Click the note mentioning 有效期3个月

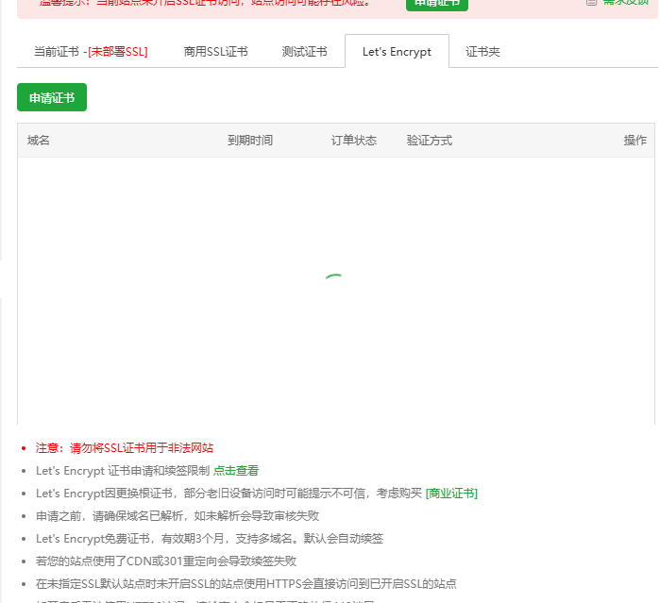[x=210, y=539]
